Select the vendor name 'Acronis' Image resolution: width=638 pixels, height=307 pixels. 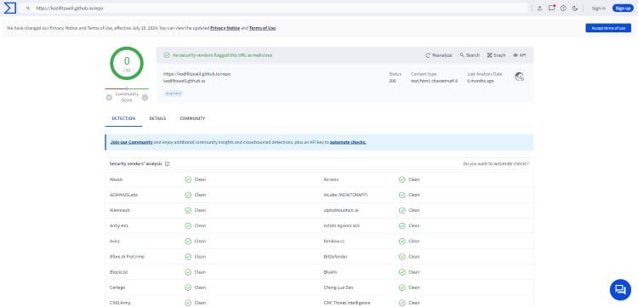(x=331, y=179)
